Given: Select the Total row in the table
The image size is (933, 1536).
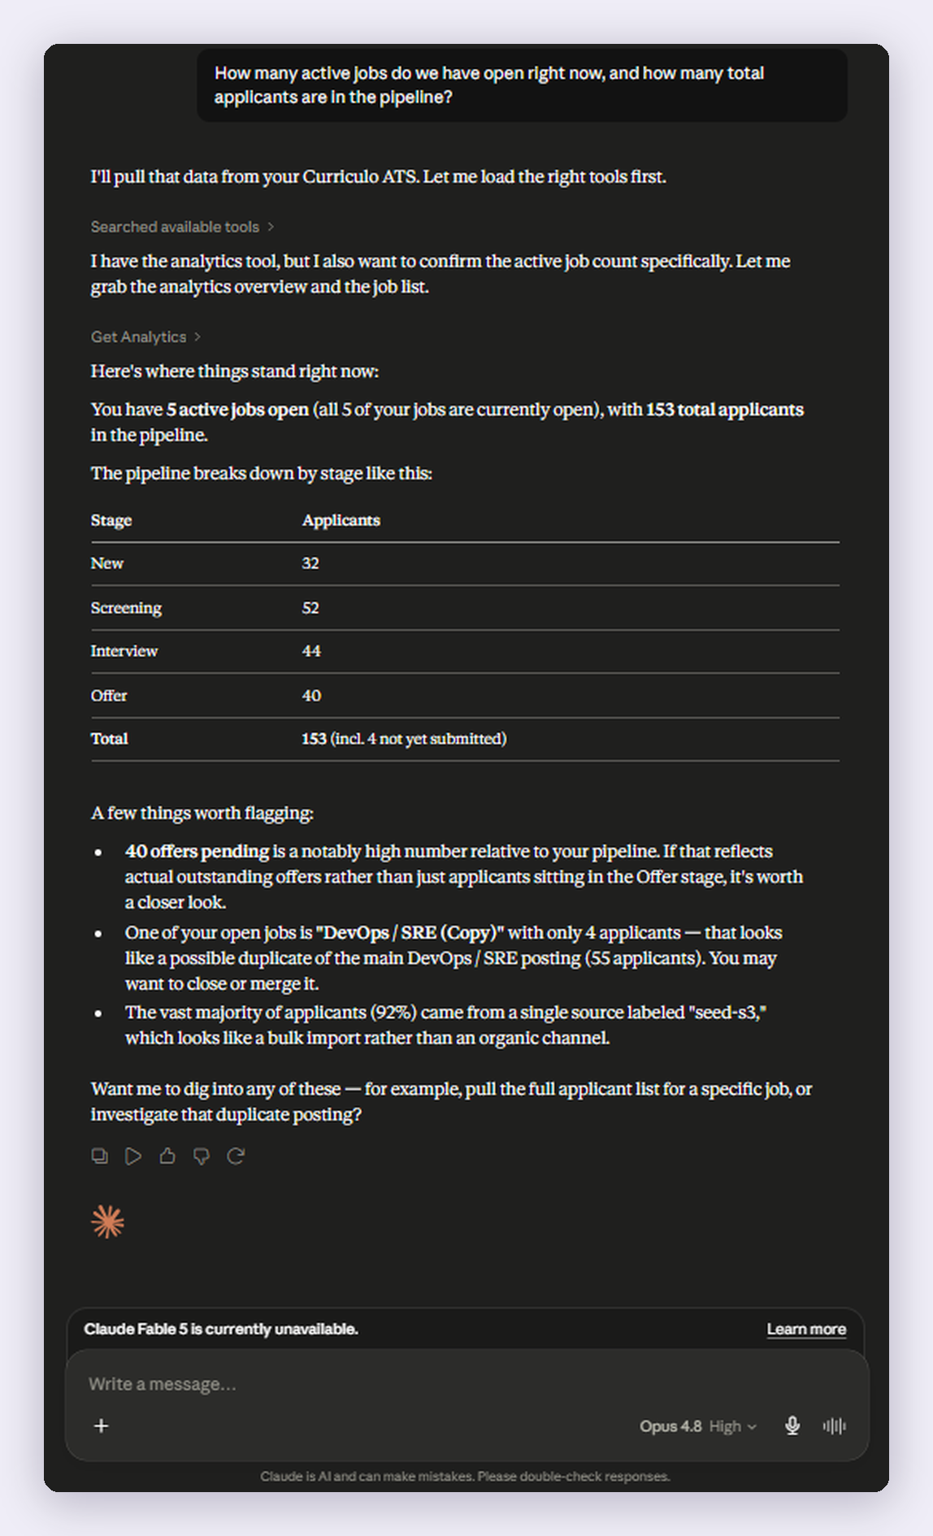Looking at the screenshot, I should pyautogui.click(x=465, y=739).
